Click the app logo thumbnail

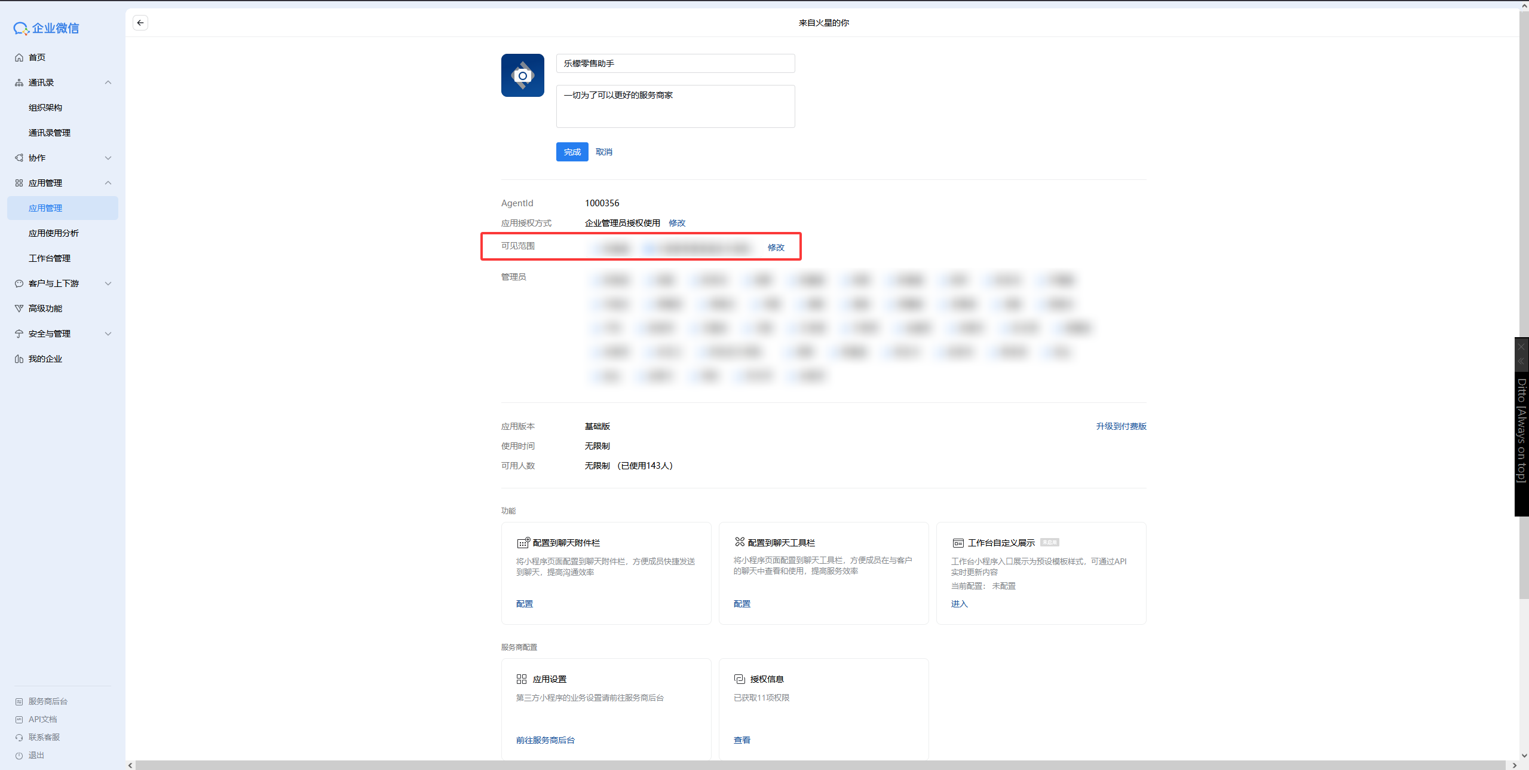point(522,75)
